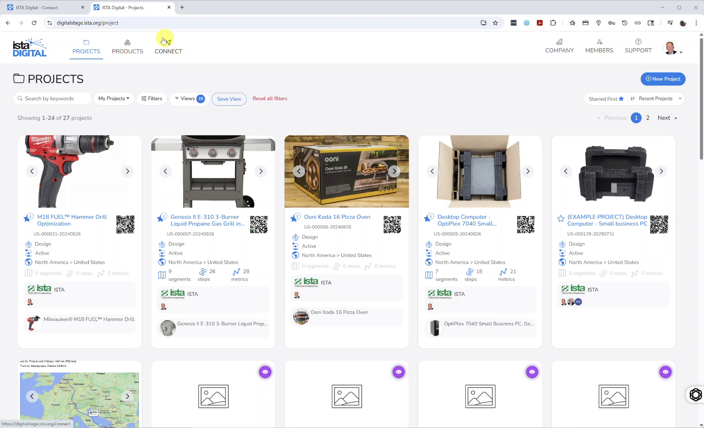Star the EXAMPLE PROJECT Desktop Computer project
The height and width of the screenshot is (428, 704).
tap(561, 218)
